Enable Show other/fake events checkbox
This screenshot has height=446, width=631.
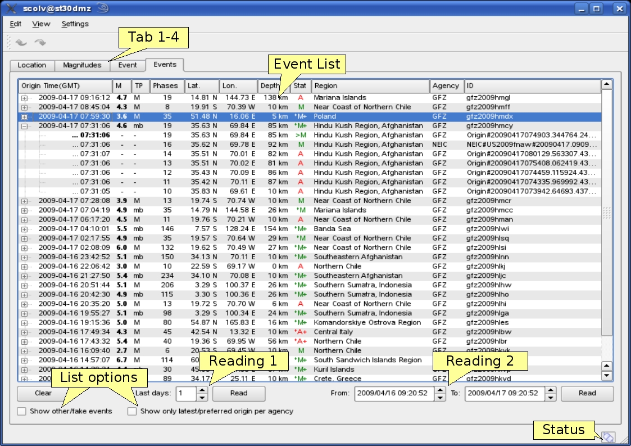(x=22, y=411)
